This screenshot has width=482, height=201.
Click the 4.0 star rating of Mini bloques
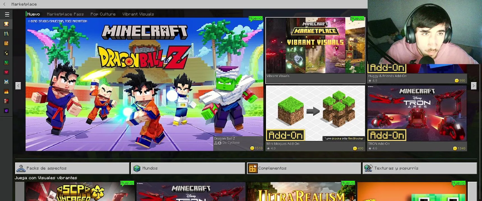(271, 149)
